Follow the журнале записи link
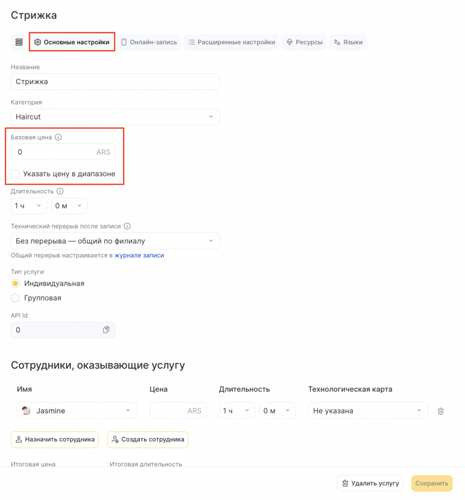 [139, 255]
